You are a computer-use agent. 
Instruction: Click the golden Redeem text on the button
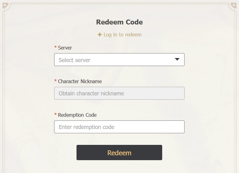(119, 153)
